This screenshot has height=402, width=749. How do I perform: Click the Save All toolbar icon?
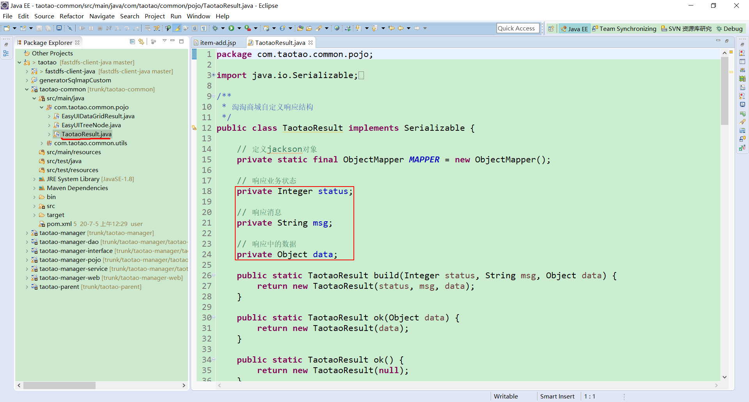(x=48, y=28)
